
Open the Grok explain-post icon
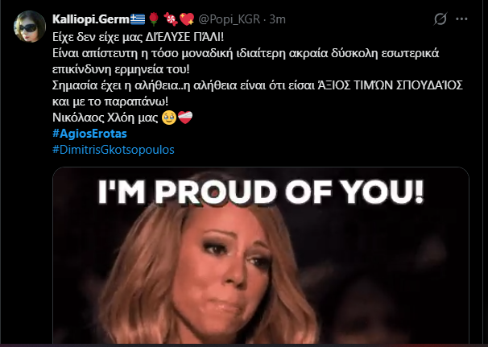[x=440, y=19]
